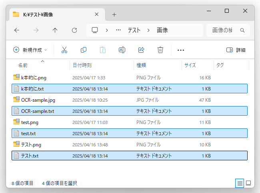This screenshot has height=193, width=260.
Task: Select file name k本的に.png
Action: tap(34, 78)
